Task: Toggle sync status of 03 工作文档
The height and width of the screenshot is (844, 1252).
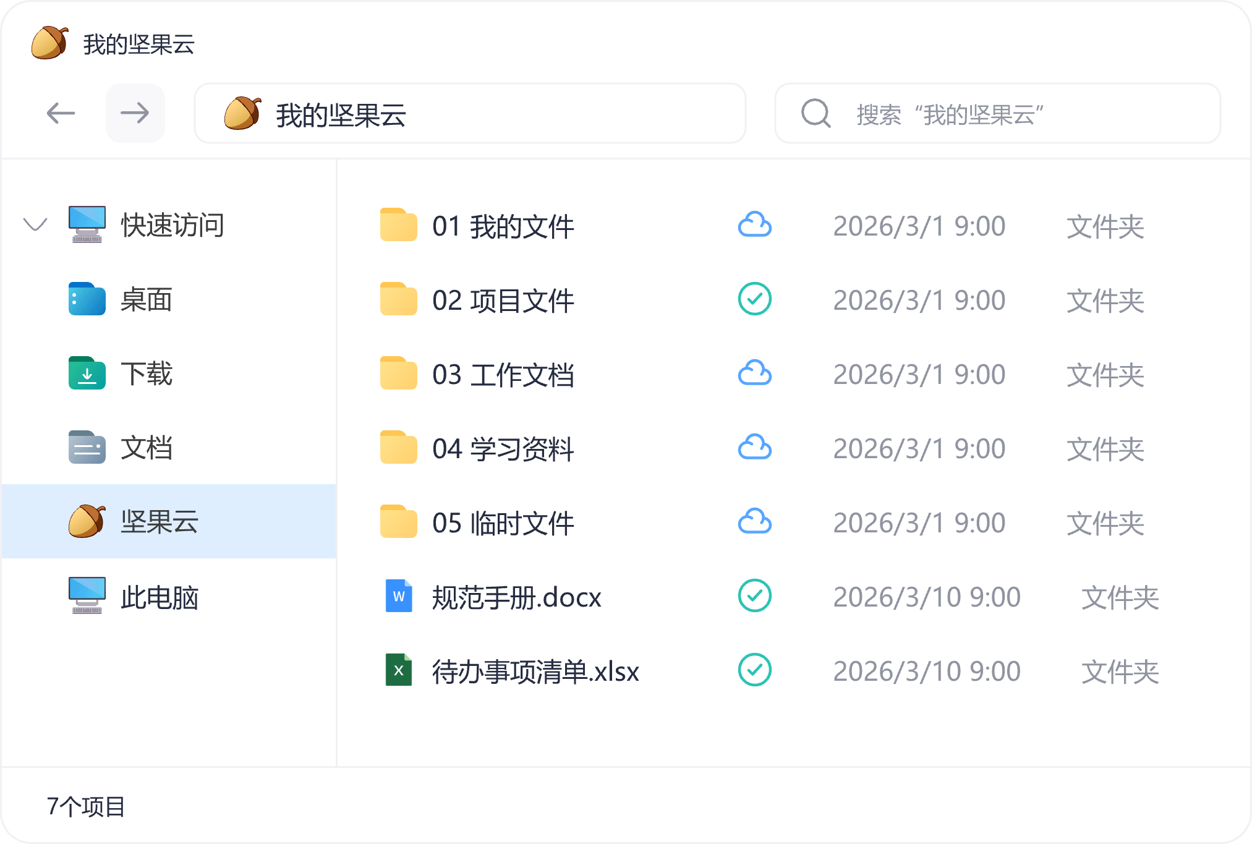Action: (x=754, y=373)
